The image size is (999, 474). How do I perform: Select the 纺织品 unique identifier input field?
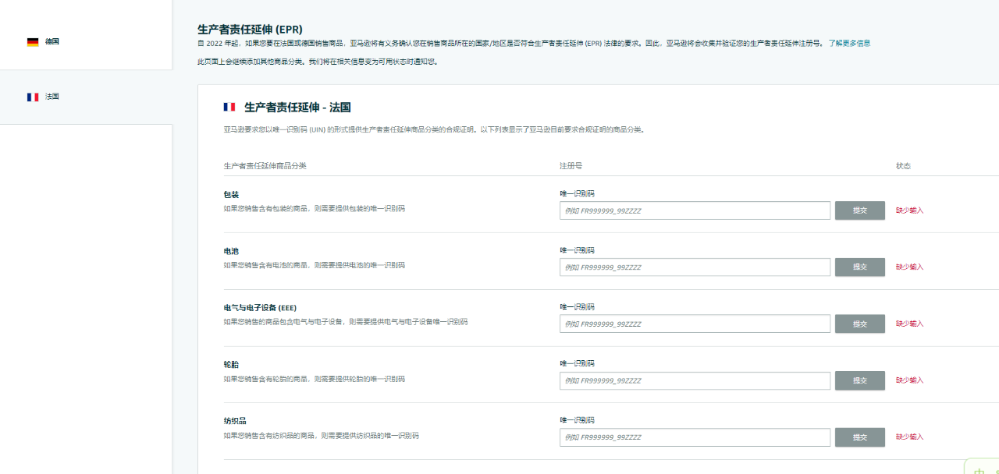(x=695, y=437)
